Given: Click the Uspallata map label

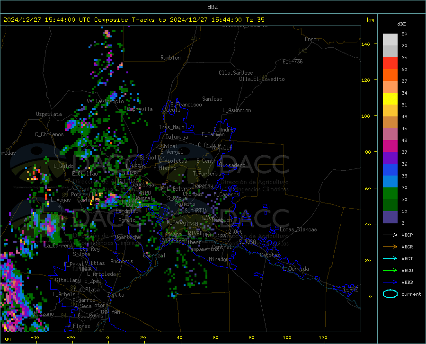Looking at the screenshot, I should pos(49,114).
